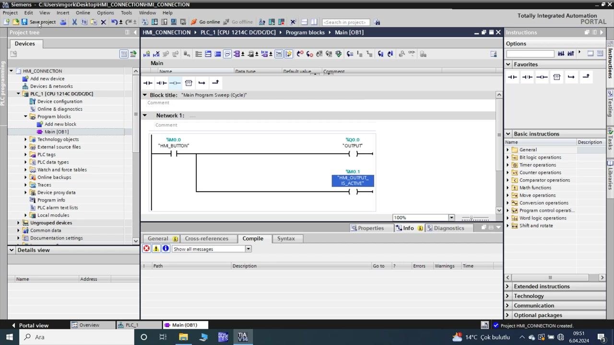Click delete network icon in editor toolbar
The image size is (614, 345).
(x=156, y=54)
